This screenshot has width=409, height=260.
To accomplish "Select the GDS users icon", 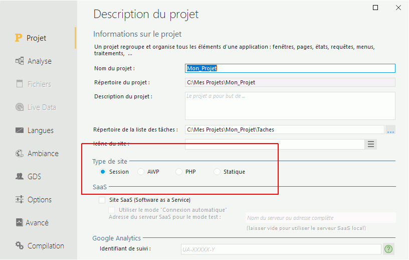I will click(x=20, y=176).
